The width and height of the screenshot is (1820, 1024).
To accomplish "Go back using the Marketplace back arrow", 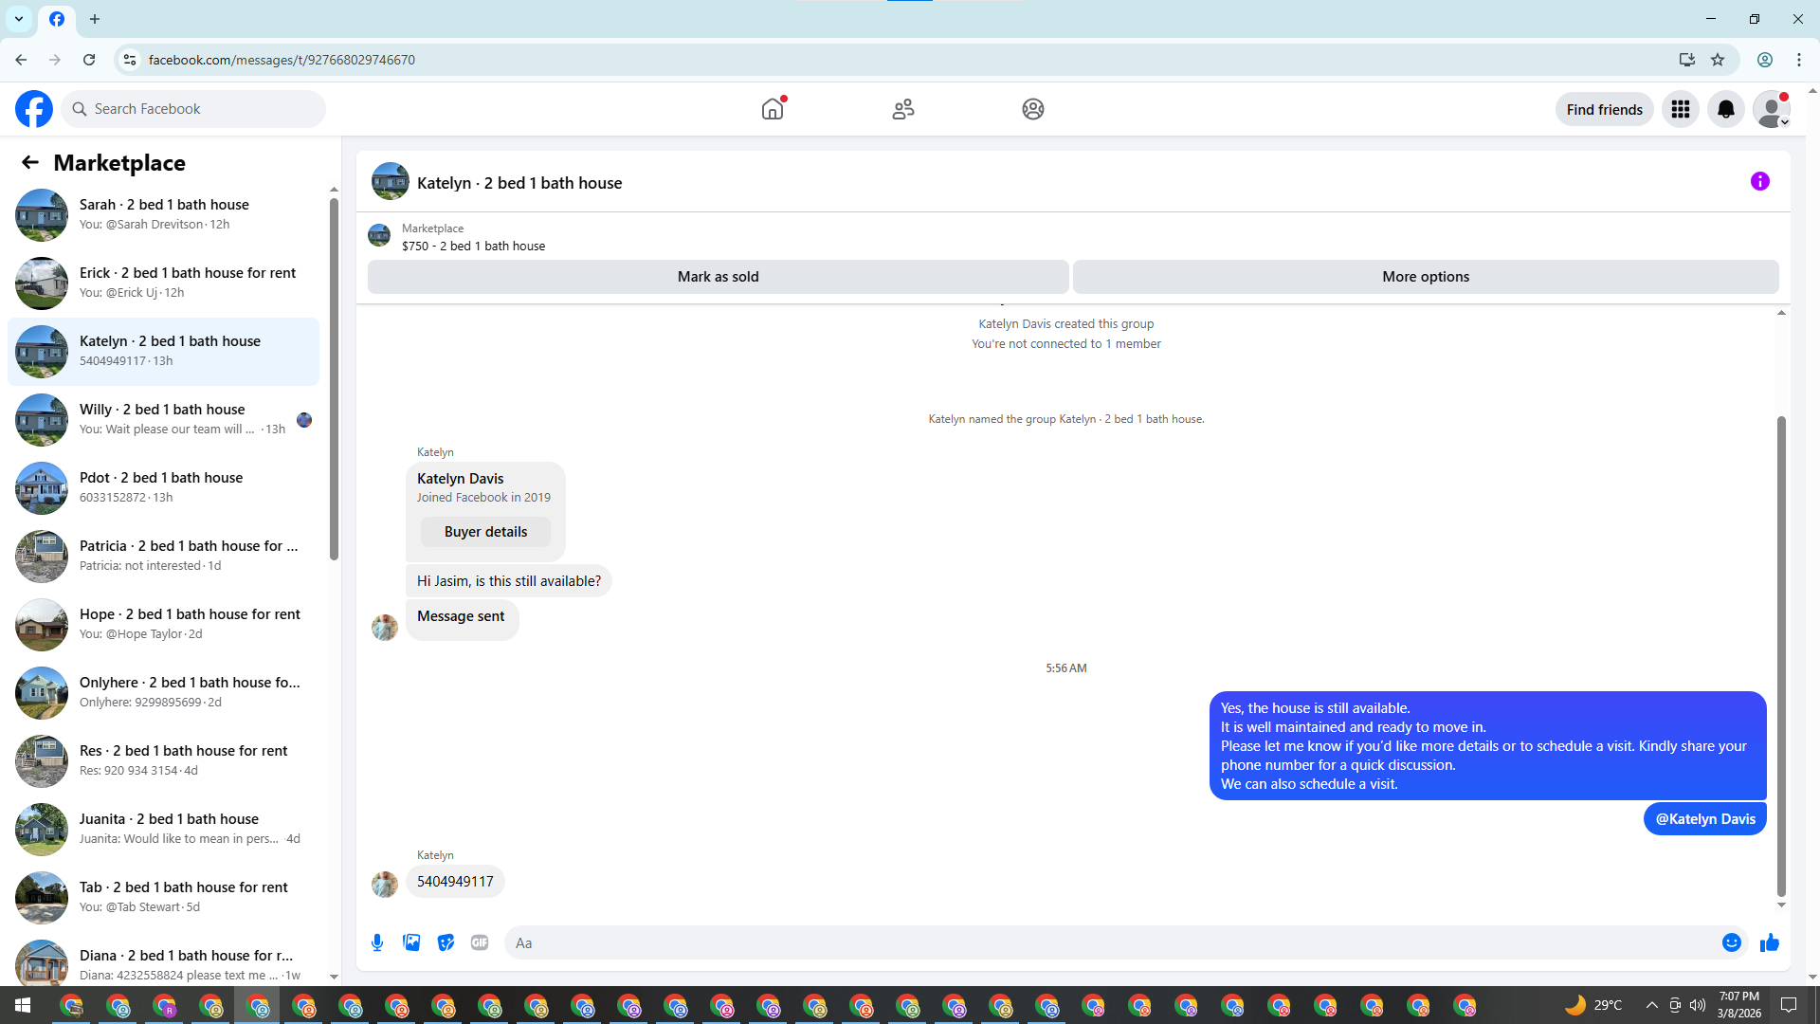I will point(30,162).
